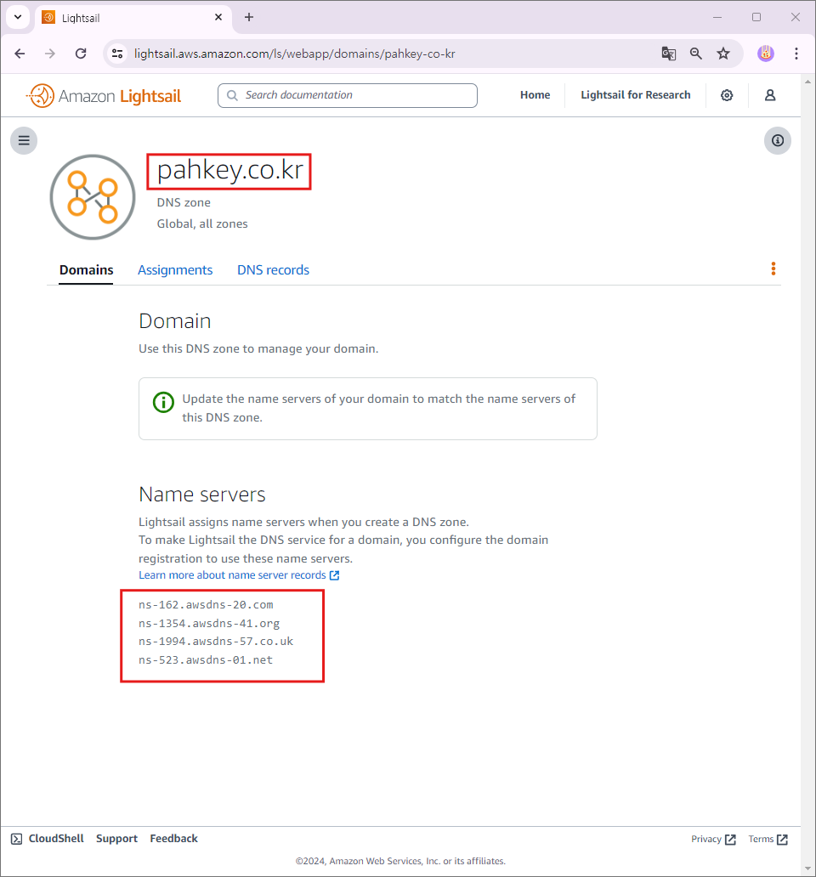The width and height of the screenshot is (816, 877).
Task: Reload the page
Action: [x=81, y=54]
